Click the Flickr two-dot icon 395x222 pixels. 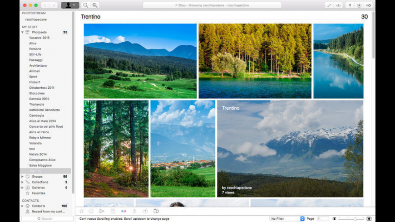point(123,211)
